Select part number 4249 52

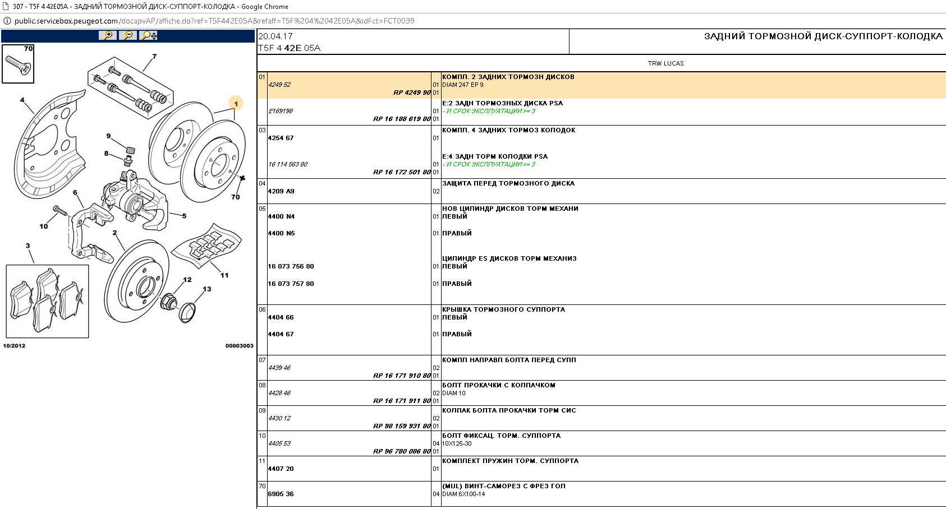279,85
